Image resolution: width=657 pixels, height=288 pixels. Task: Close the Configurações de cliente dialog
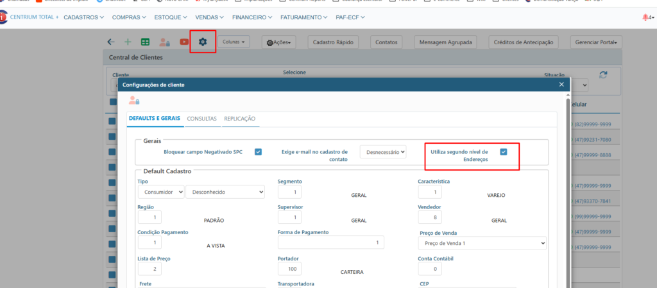561,84
